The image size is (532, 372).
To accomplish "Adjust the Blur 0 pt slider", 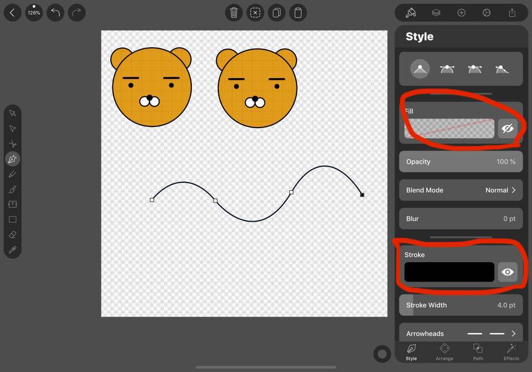I will click(461, 218).
